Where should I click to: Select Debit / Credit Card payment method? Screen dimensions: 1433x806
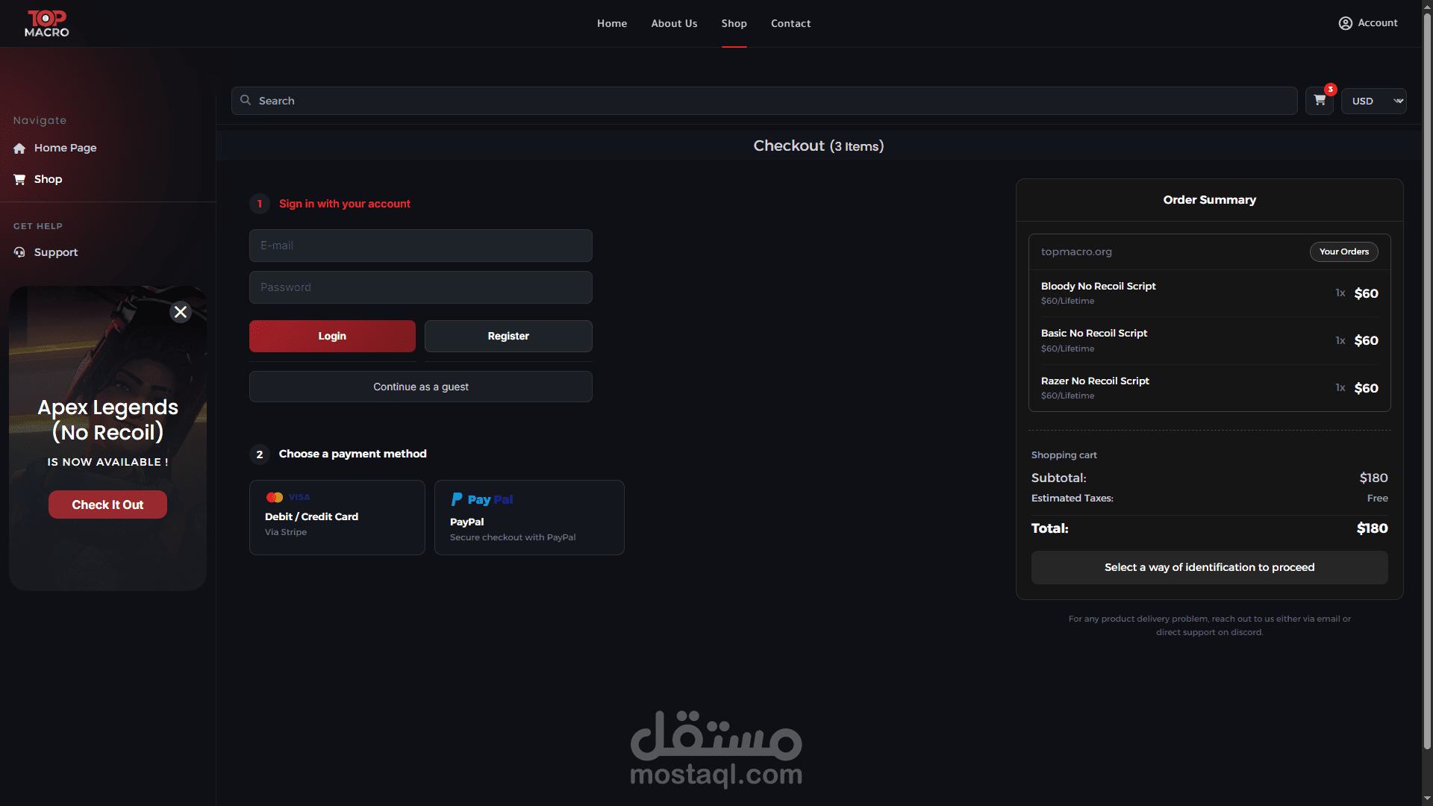[337, 517]
